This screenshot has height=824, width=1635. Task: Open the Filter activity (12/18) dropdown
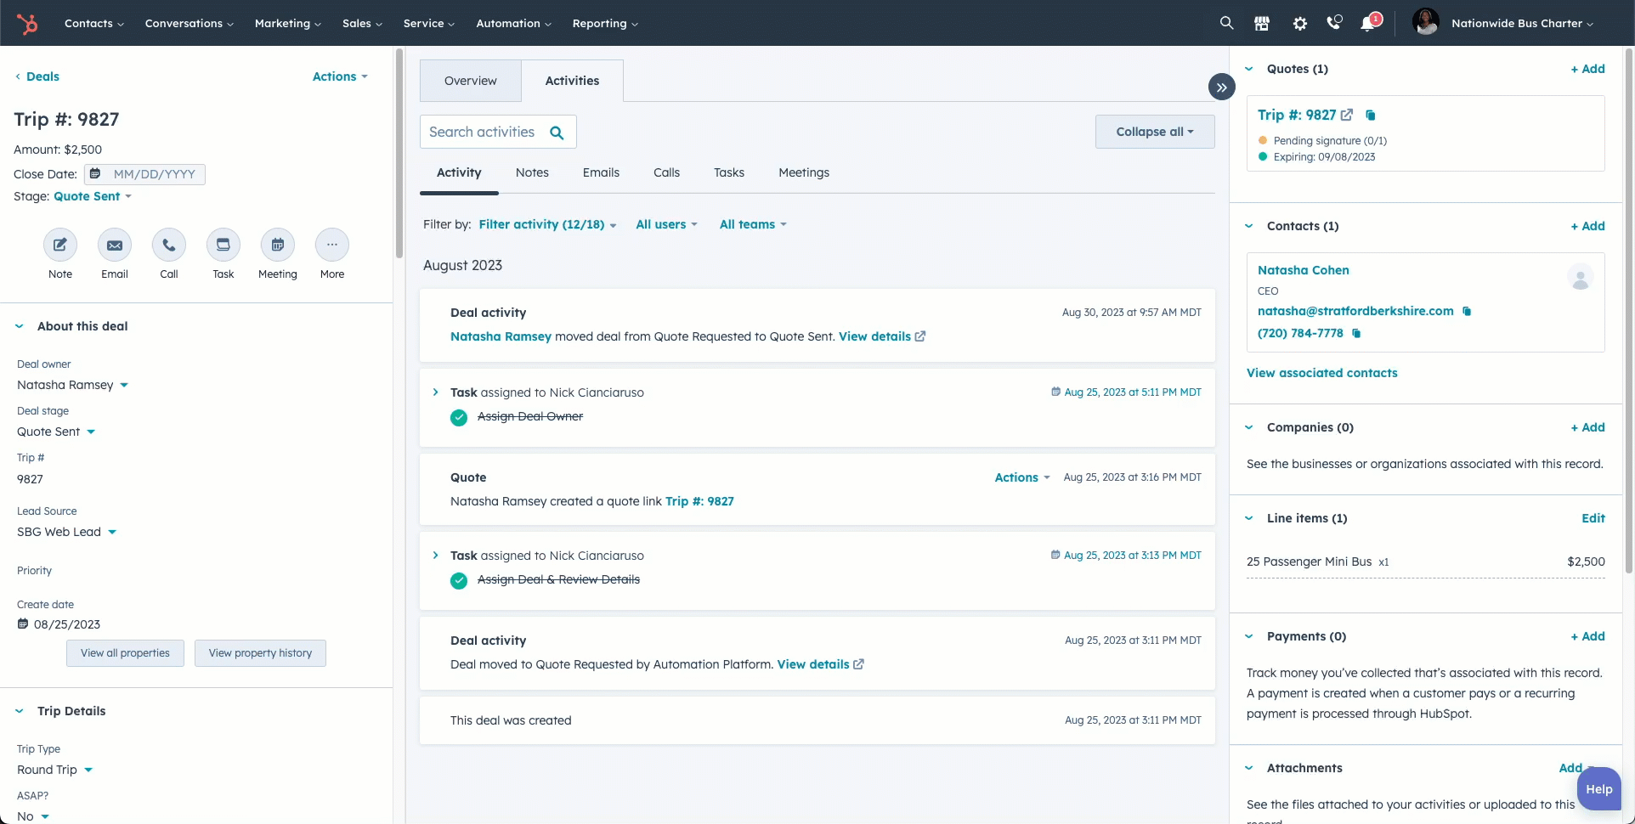(546, 225)
